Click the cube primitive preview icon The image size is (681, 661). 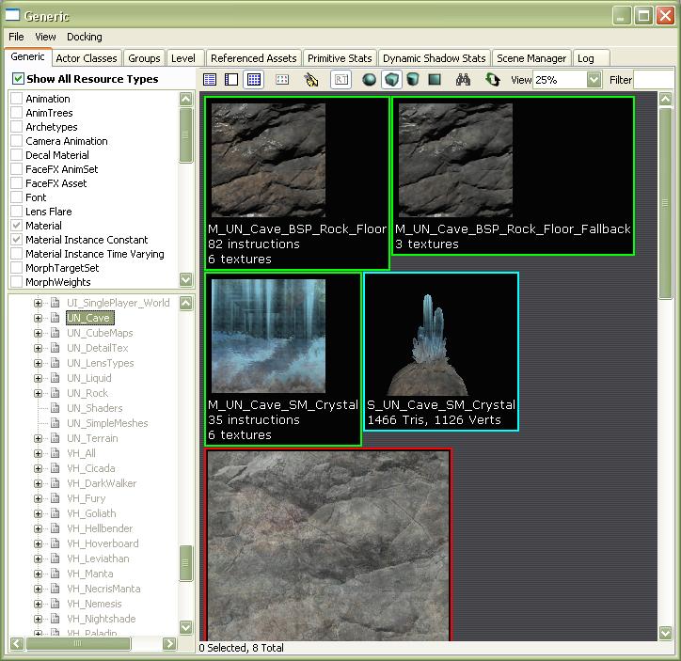(x=391, y=80)
